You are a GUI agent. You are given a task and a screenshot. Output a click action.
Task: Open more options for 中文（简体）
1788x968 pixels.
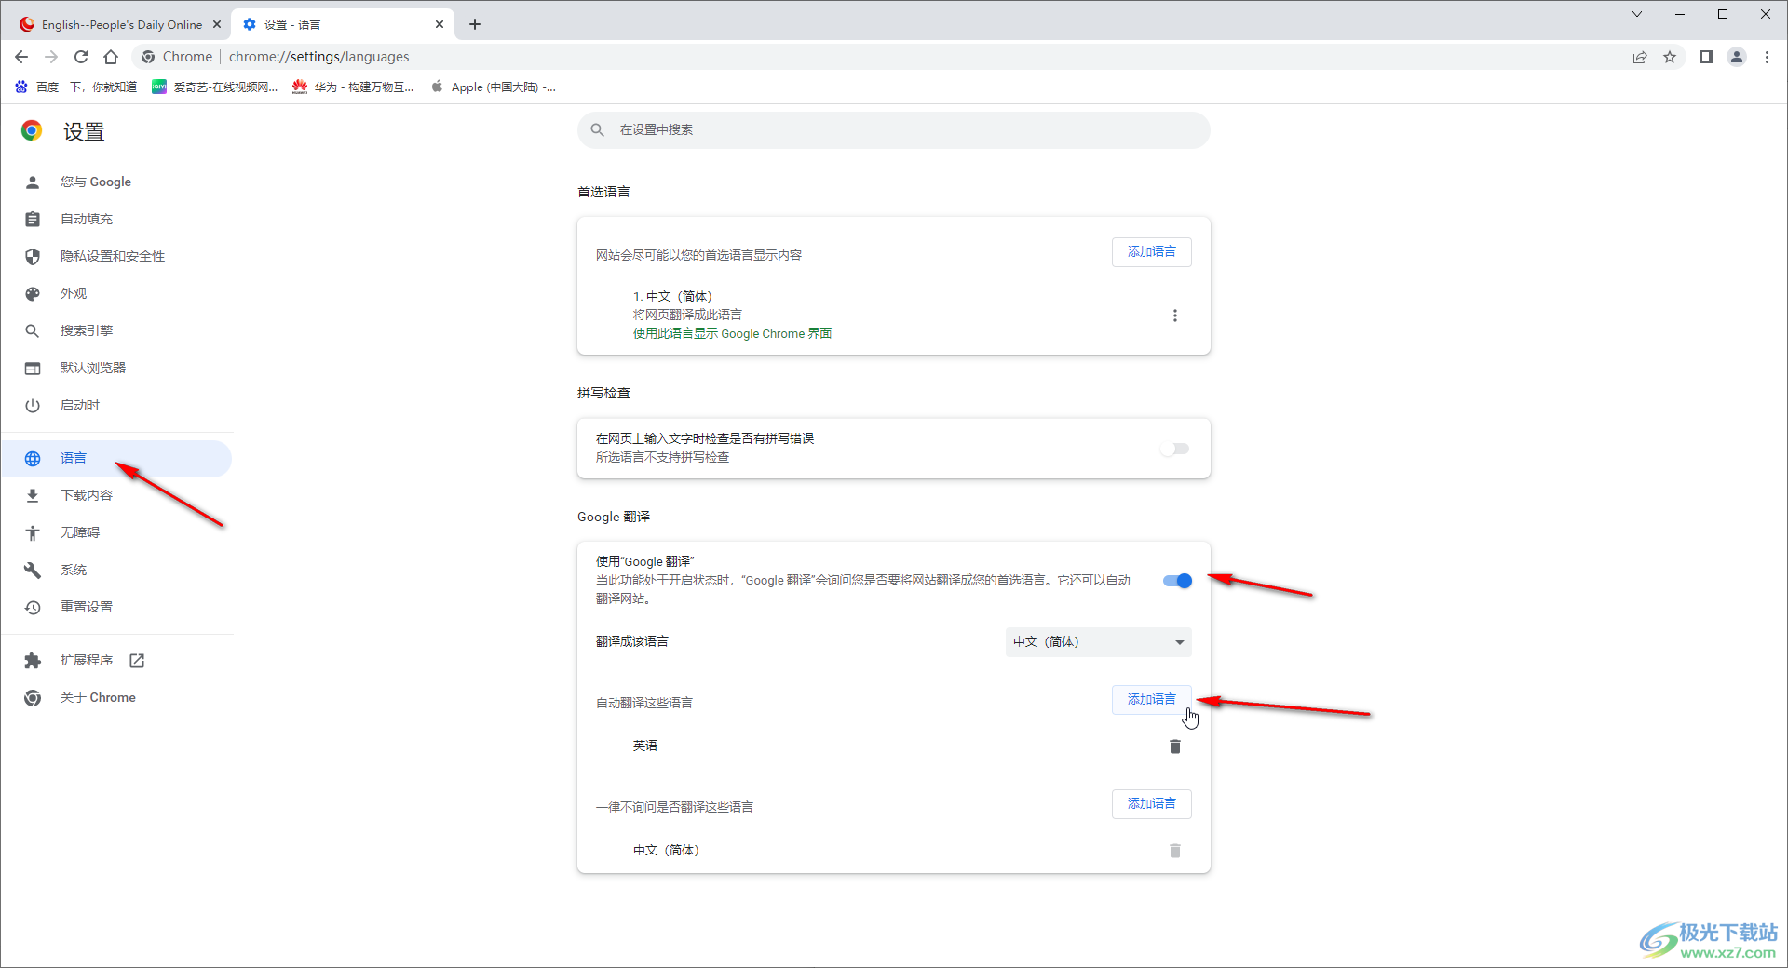[x=1174, y=316]
